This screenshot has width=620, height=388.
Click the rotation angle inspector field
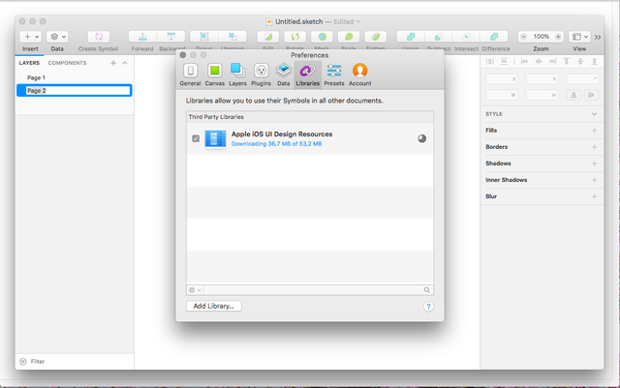(582, 79)
